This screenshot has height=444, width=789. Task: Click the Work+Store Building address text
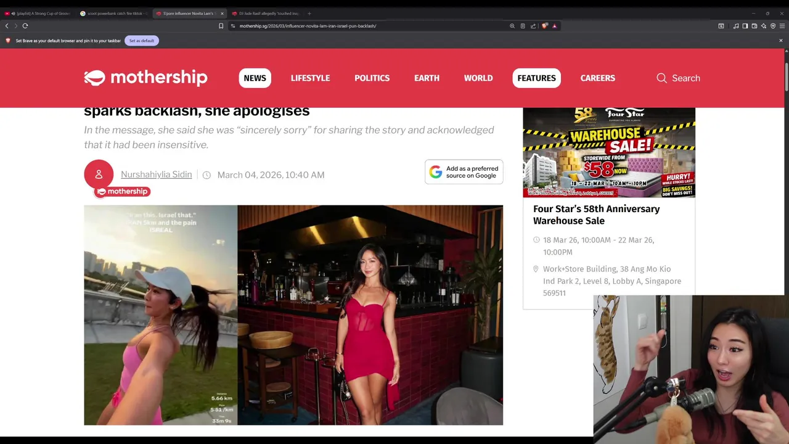point(612,281)
